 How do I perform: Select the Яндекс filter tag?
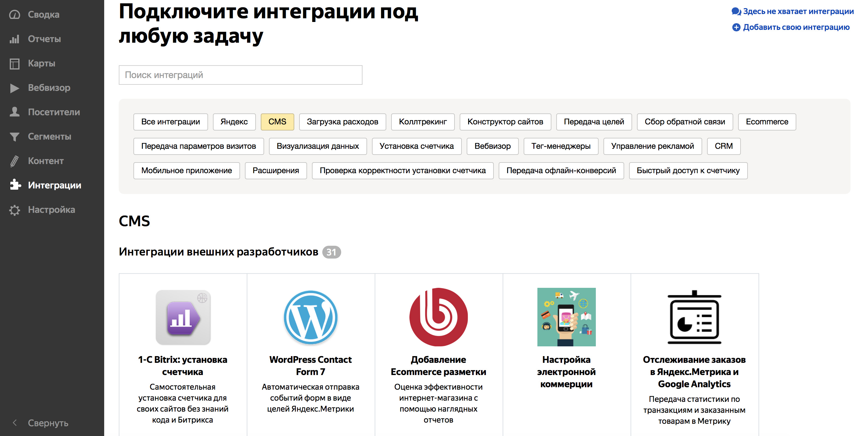(234, 122)
